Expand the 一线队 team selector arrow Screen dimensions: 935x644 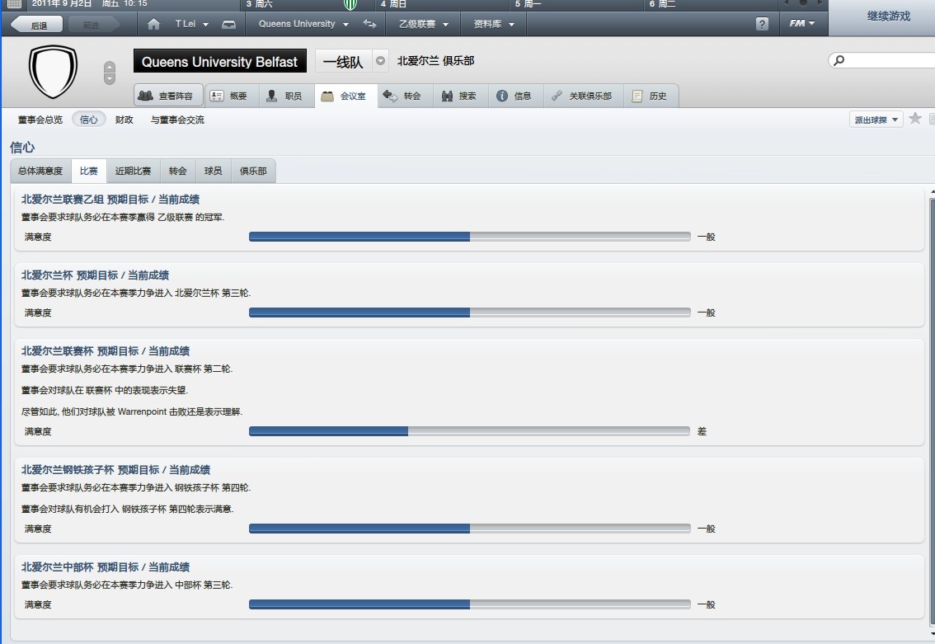pyautogui.click(x=380, y=61)
